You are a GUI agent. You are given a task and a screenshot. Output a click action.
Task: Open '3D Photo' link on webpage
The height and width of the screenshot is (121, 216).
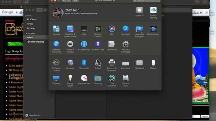(16, 70)
